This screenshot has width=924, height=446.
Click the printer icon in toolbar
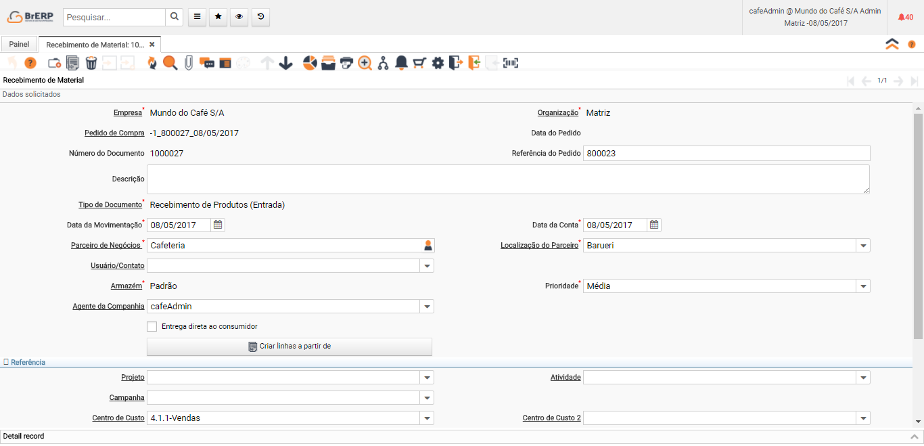(x=346, y=63)
